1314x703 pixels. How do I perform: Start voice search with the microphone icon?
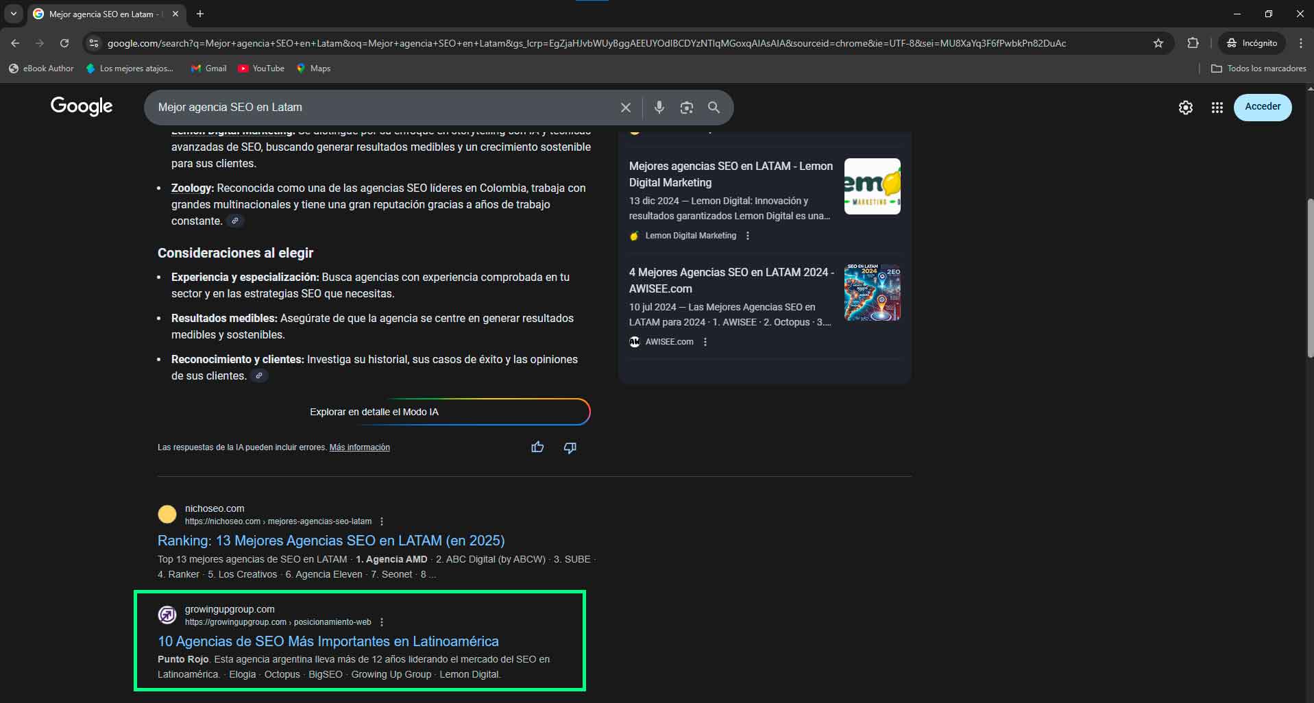coord(659,108)
